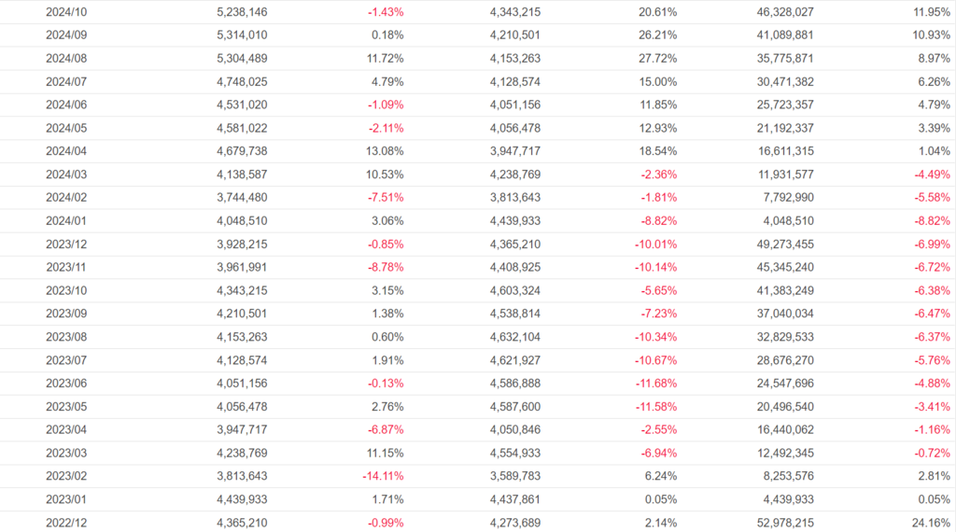Viewport: 956px width, 532px height.
Task: Click the value 4,748,025
Action: click(x=242, y=81)
